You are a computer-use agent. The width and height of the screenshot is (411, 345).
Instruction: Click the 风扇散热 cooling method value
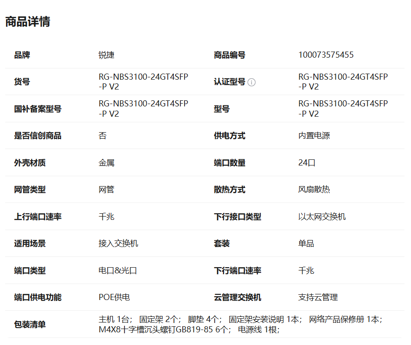[x=314, y=190]
